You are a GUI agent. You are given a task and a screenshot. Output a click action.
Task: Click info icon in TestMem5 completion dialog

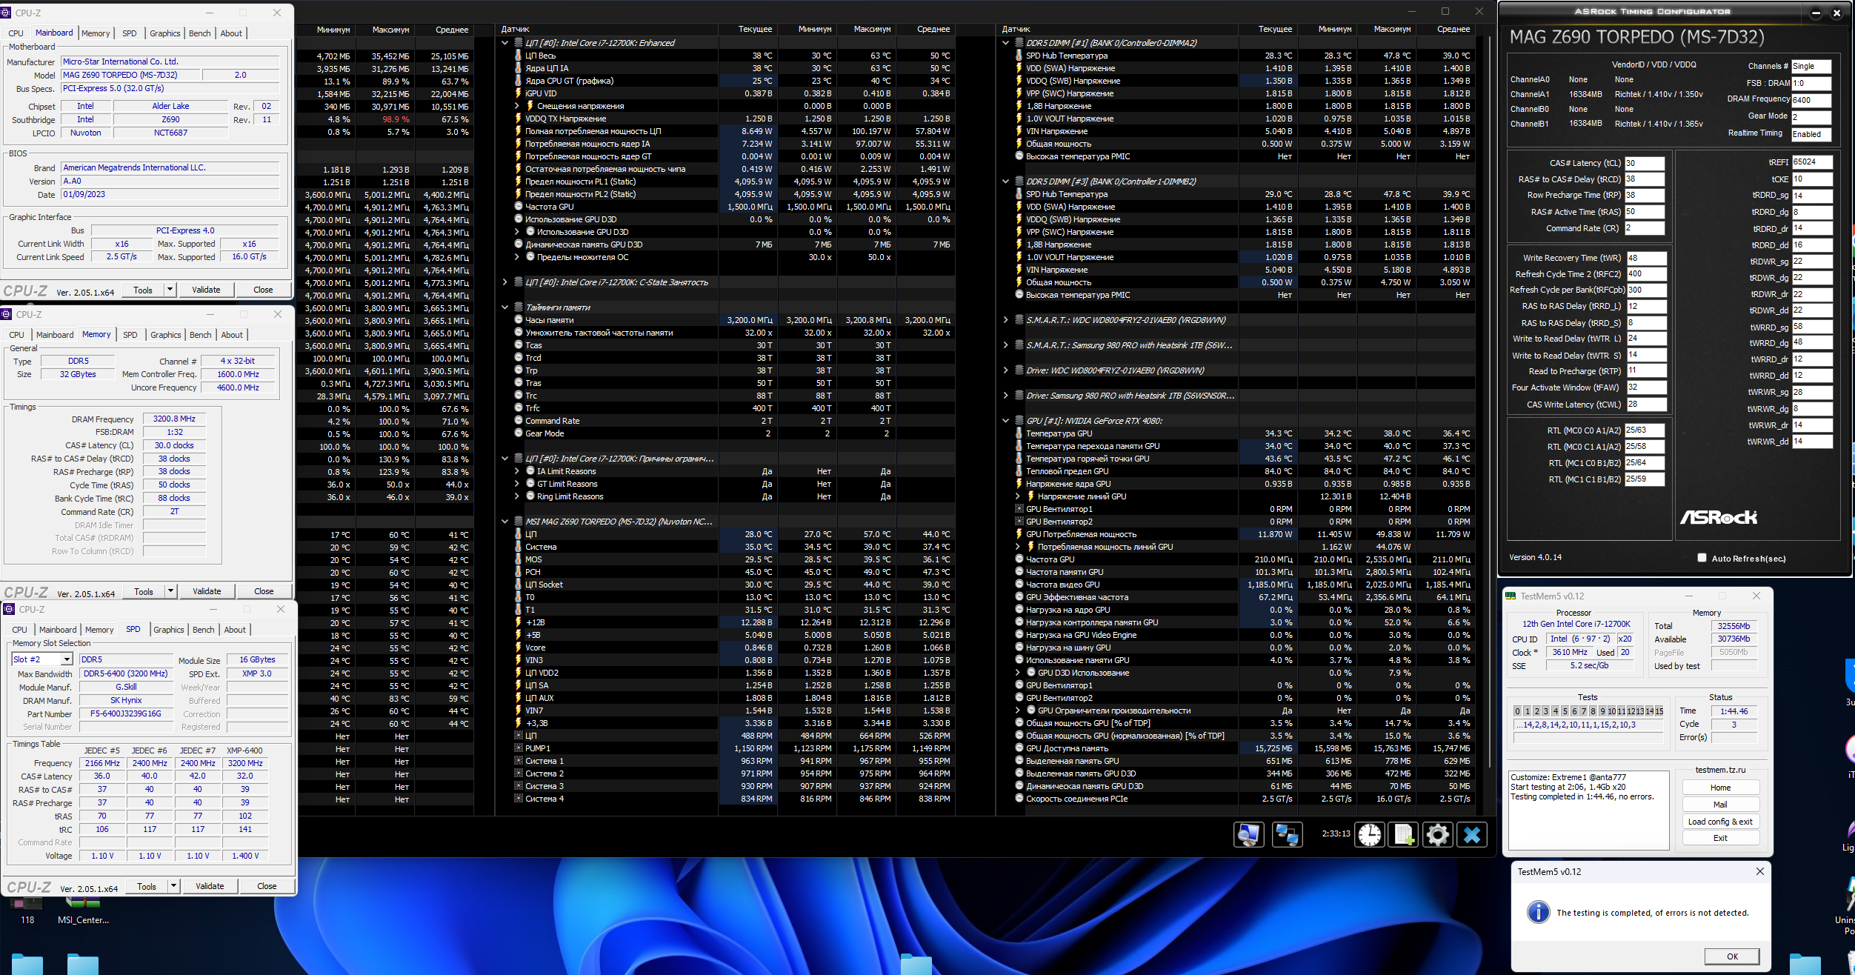click(x=1538, y=912)
